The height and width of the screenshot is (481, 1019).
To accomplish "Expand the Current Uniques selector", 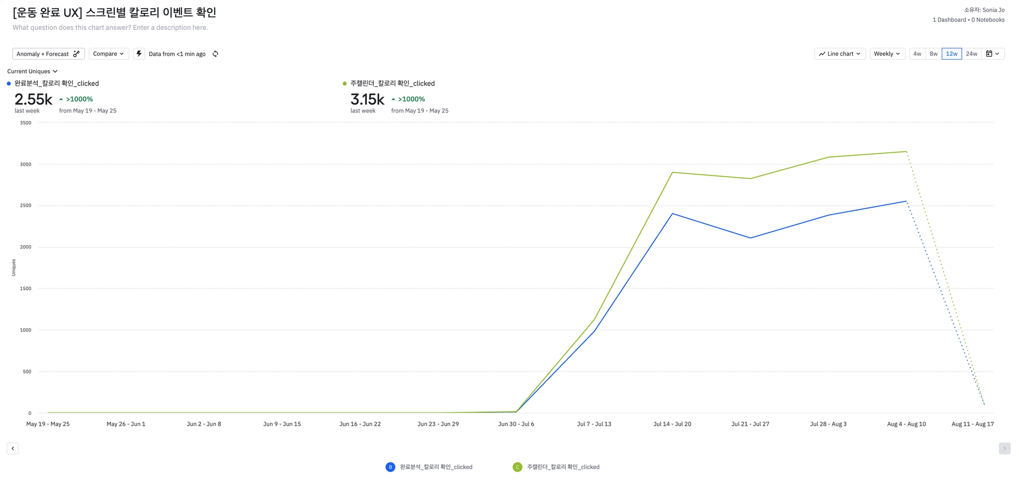I will coord(32,71).
